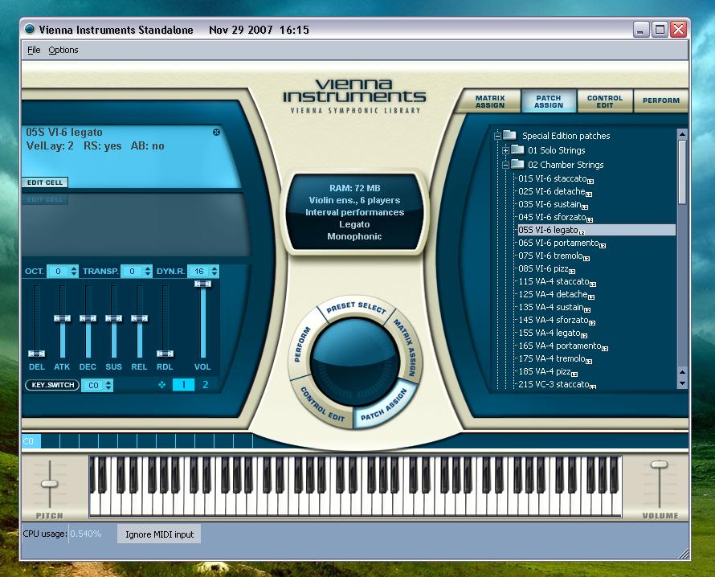715x577 pixels.
Task: Adjust the TRANSP. value stepper
Action: point(148,271)
